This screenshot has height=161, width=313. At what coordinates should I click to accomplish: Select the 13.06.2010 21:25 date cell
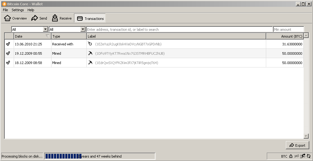point(32,44)
